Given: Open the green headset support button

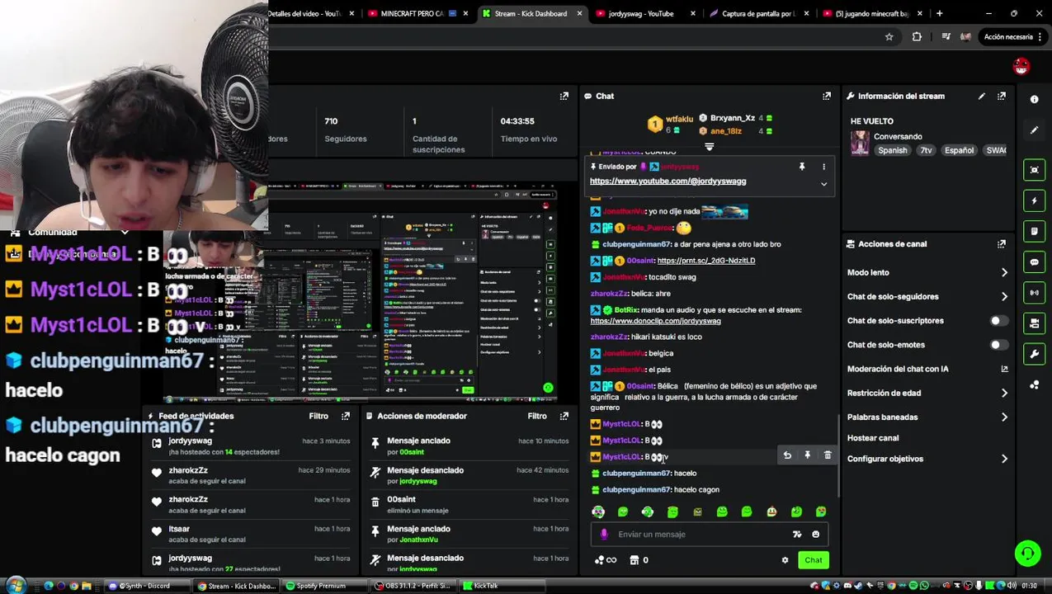Looking at the screenshot, I should [1027, 553].
